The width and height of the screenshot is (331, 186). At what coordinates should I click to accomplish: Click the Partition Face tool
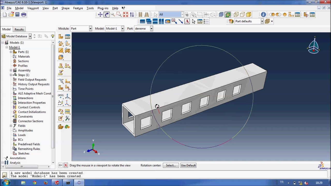tap(67, 81)
